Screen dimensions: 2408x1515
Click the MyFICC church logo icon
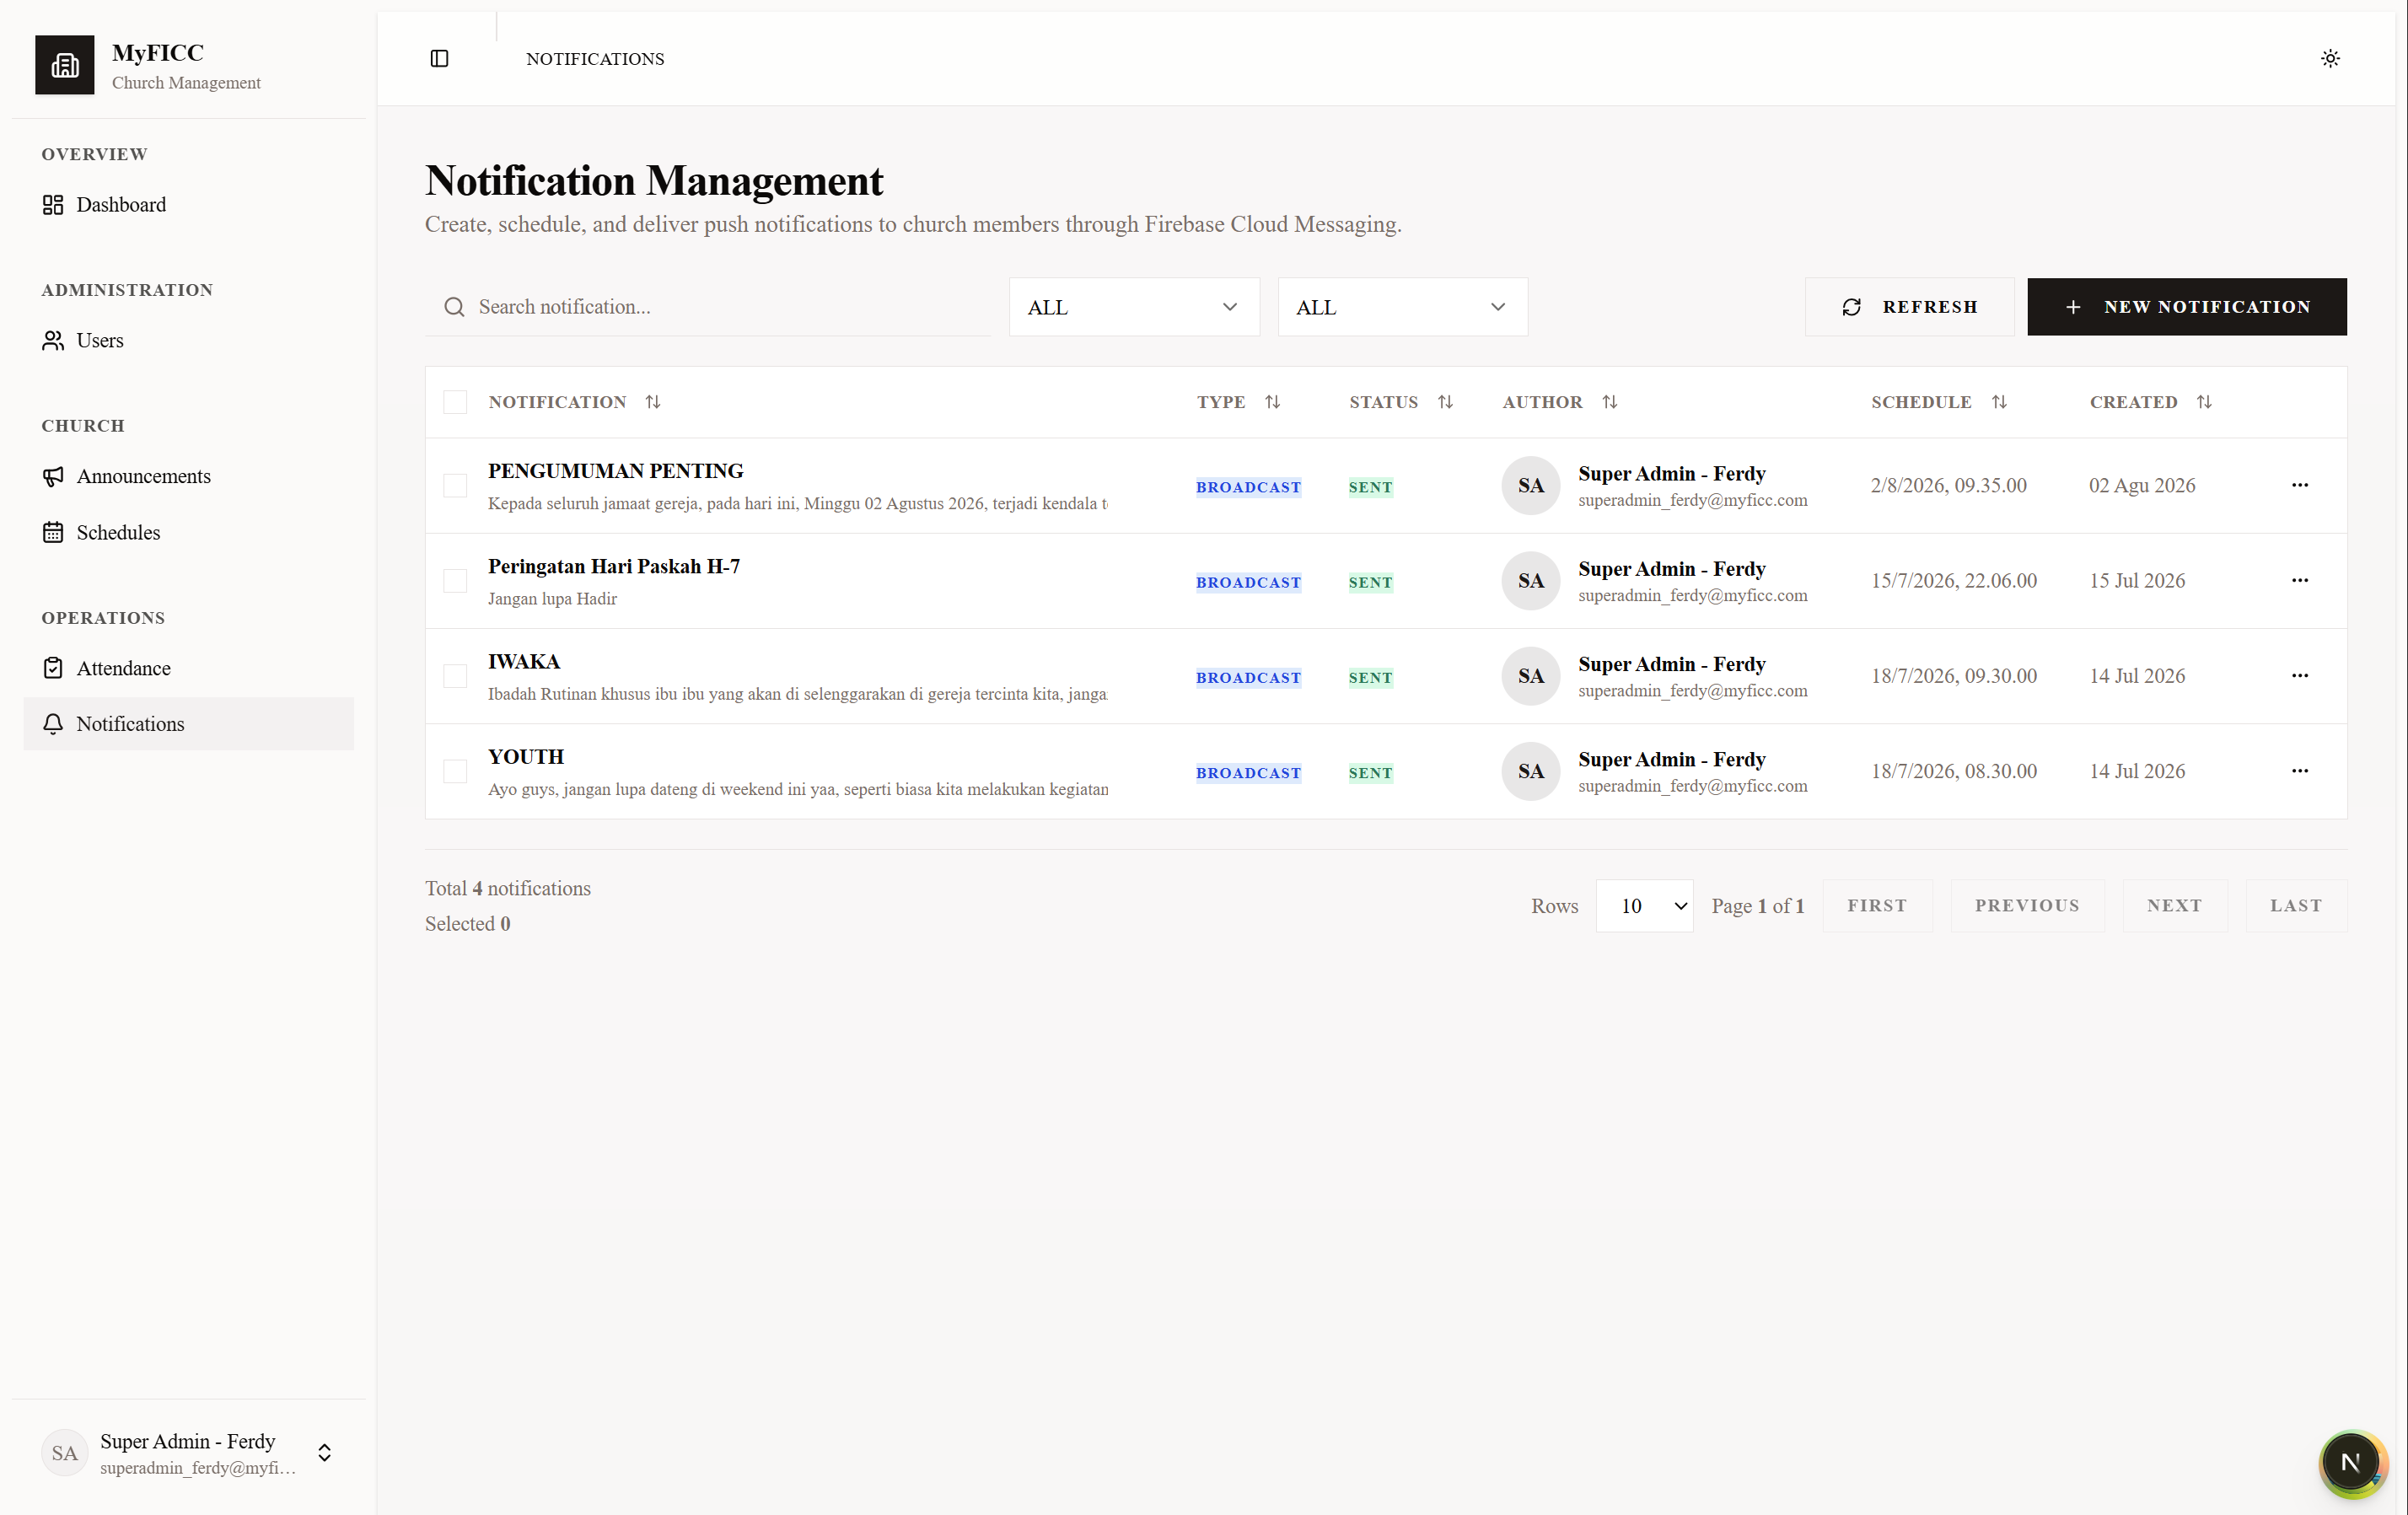pos(64,65)
